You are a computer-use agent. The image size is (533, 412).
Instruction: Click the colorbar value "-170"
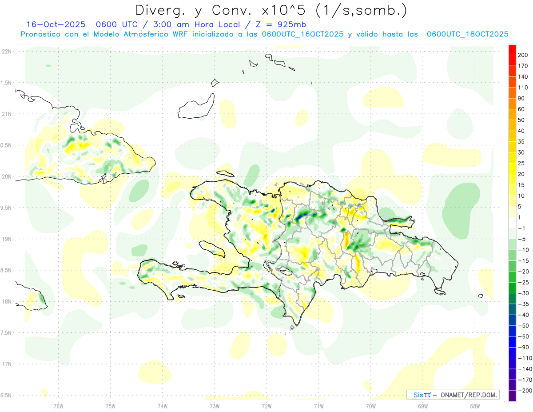(525, 380)
